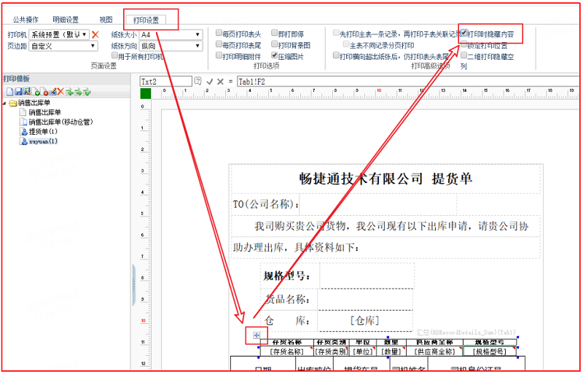Click the formula bar containing Tab1!F2
Screen dimensions: 583x374
pos(408,81)
